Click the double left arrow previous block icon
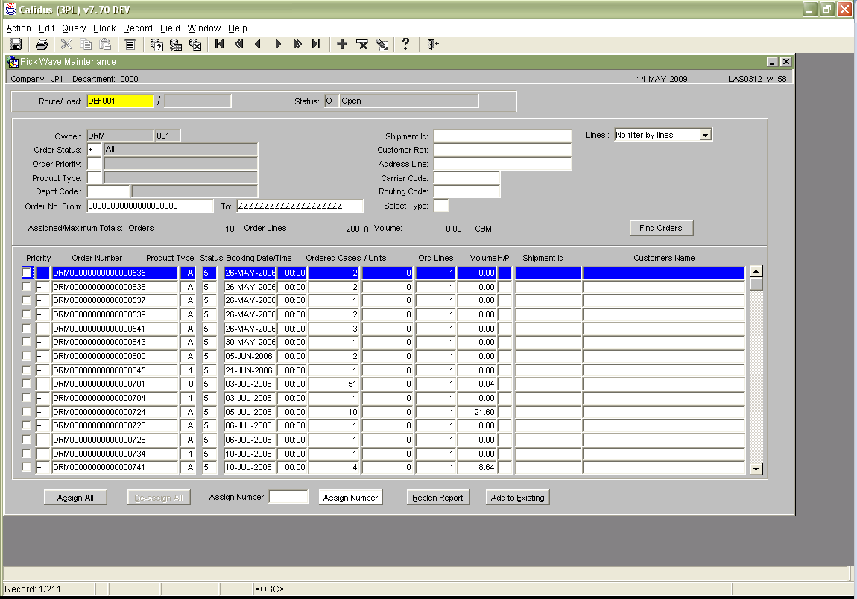The image size is (857, 599). pyautogui.click(x=239, y=44)
